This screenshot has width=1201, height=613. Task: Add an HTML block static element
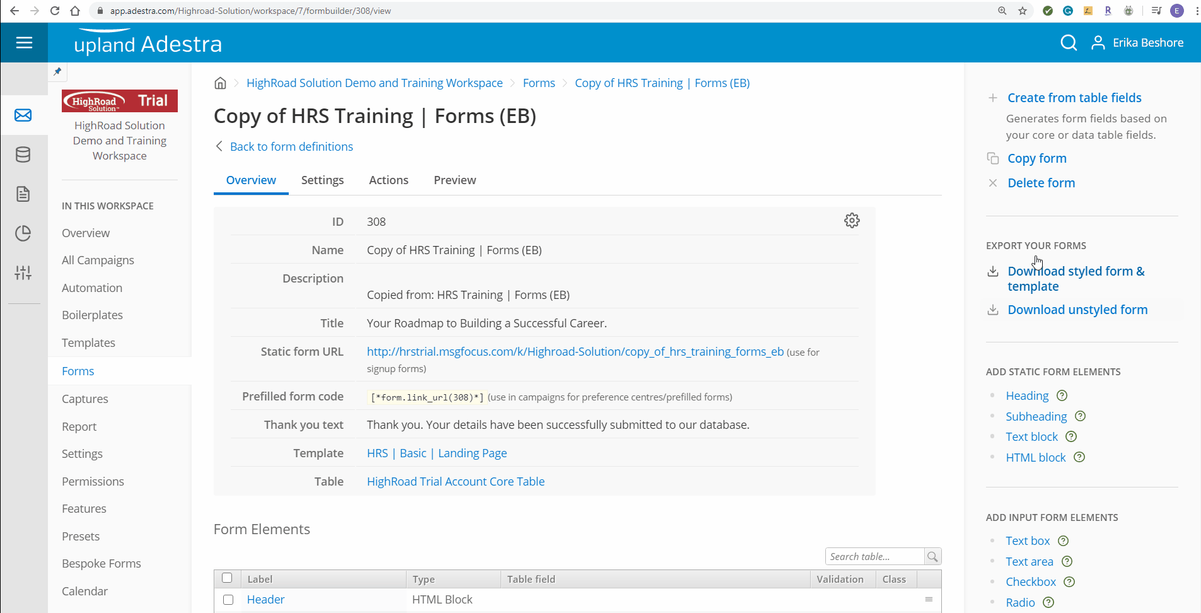(x=1035, y=457)
